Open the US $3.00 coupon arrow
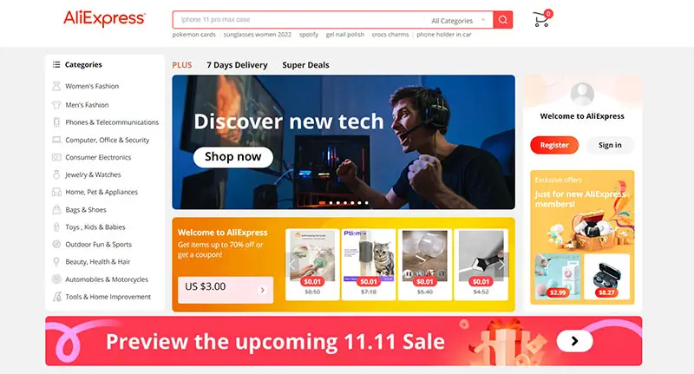Screen dimensions: 694x374 263,290
